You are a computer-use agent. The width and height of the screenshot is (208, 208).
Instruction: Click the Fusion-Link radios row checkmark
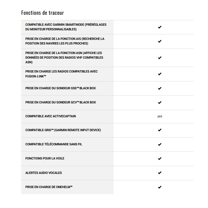coord(159,74)
